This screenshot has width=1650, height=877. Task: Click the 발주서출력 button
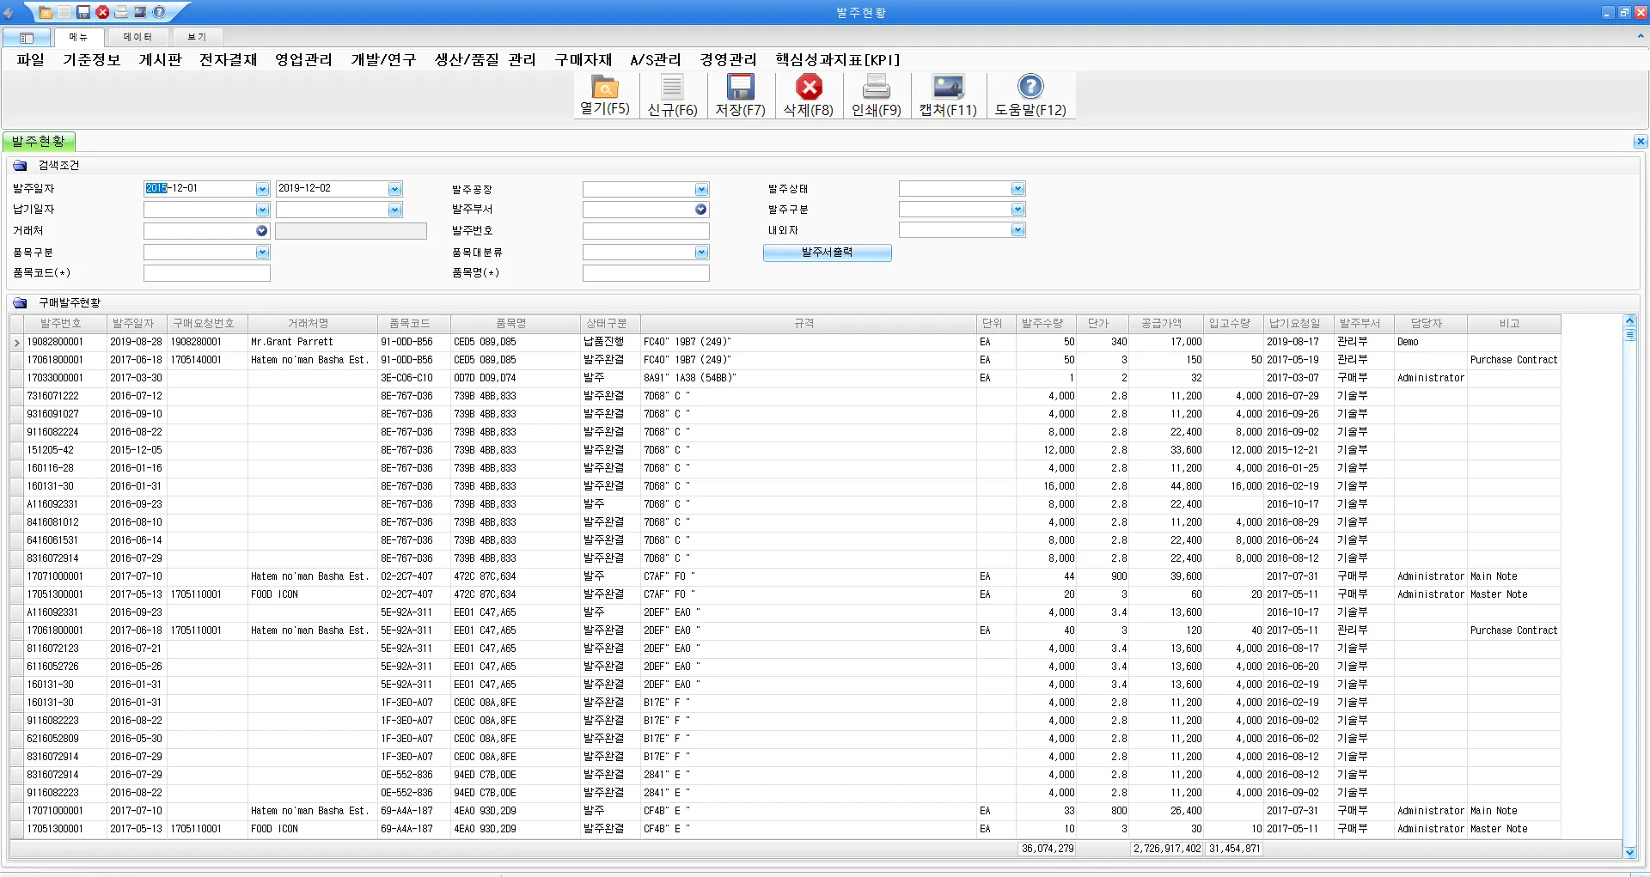coord(827,253)
